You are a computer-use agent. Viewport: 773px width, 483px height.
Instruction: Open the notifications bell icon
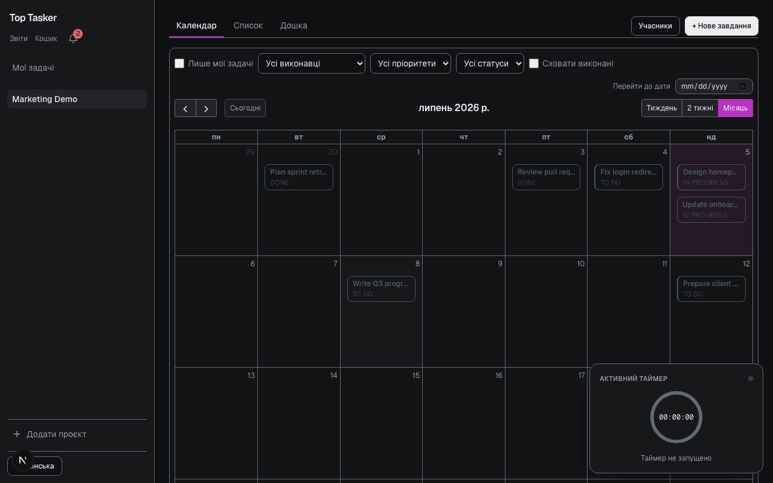pyautogui.click(x=73, y=38)
